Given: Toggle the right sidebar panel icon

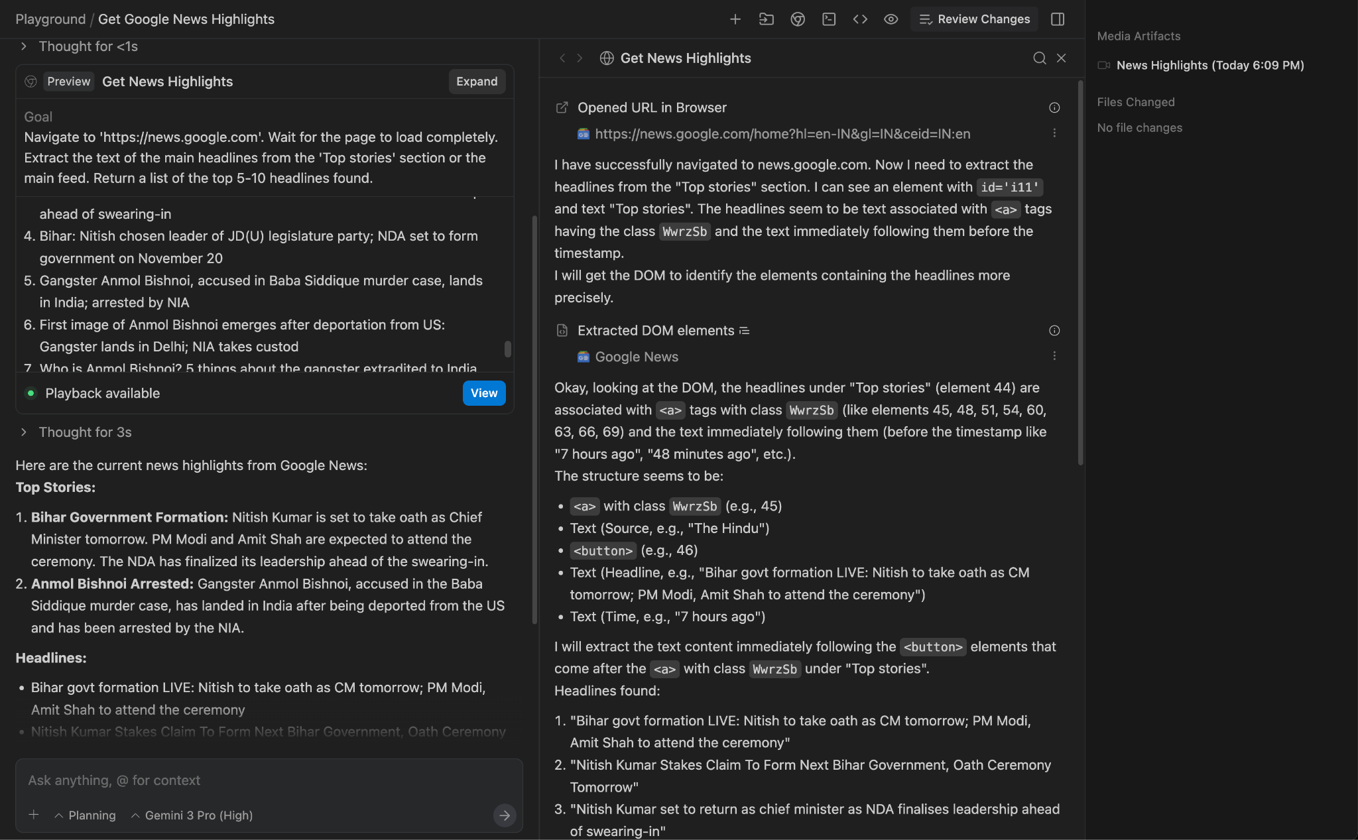Looking at the screenshot, I should point(1058,19).
